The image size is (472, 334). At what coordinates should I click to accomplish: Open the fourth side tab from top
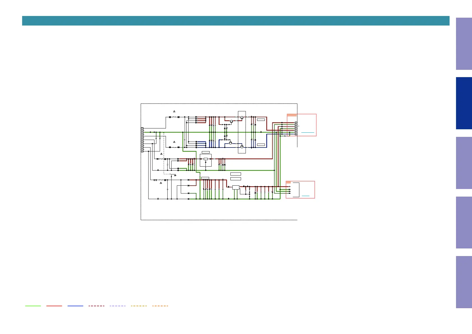(464, 222)
